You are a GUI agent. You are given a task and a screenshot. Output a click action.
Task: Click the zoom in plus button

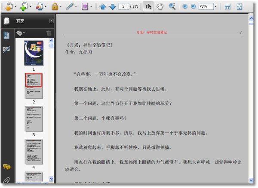point(193,6)
